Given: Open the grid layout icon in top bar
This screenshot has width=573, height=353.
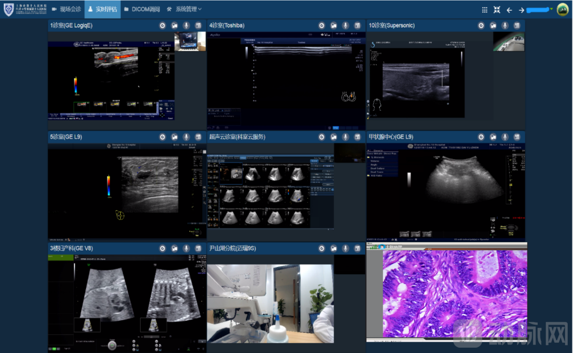Looking at the screenshot, I should tap(485, 10).
